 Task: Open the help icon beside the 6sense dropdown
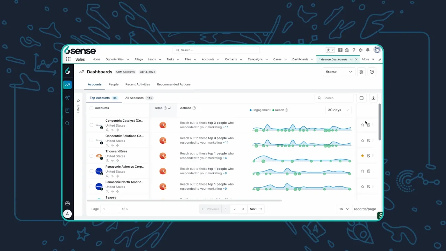372,72
